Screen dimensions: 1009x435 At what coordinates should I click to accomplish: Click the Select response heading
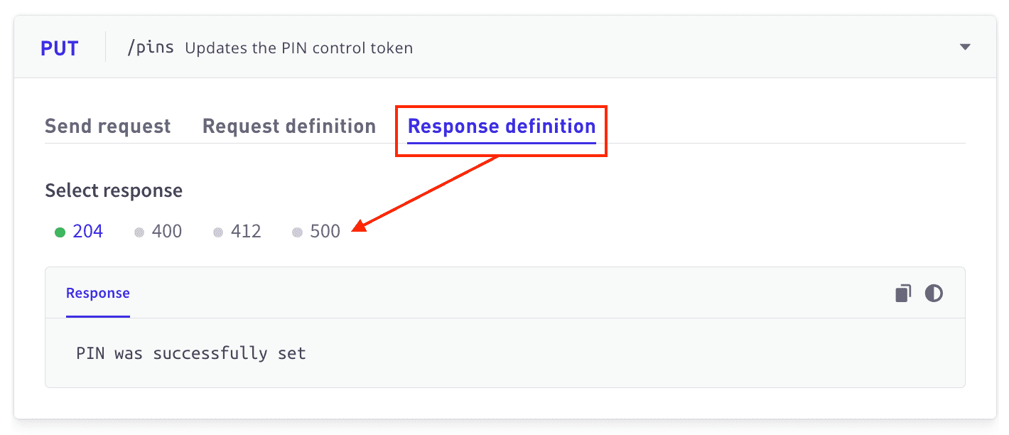(113, 190)
